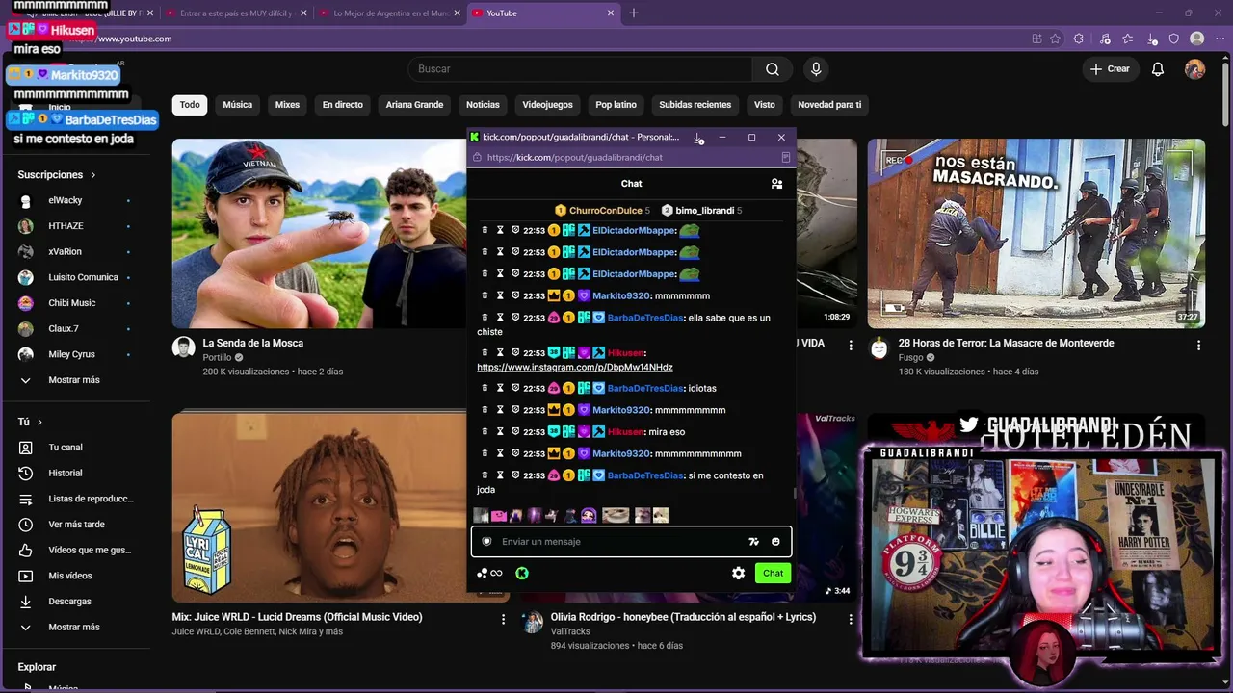
Task: Open the Miley Cyrus subscription
Action: click(71, 354)
